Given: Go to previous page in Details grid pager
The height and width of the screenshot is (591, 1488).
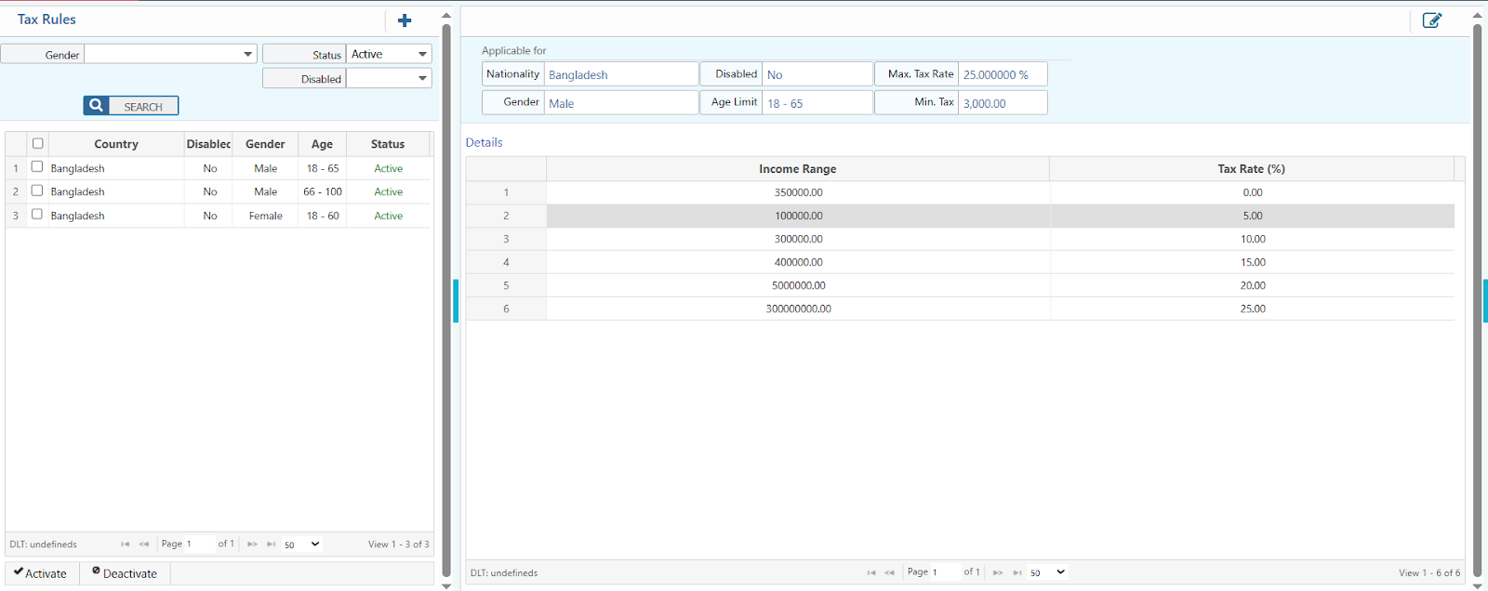Looking at the screenshot, I should coord(890,572).
